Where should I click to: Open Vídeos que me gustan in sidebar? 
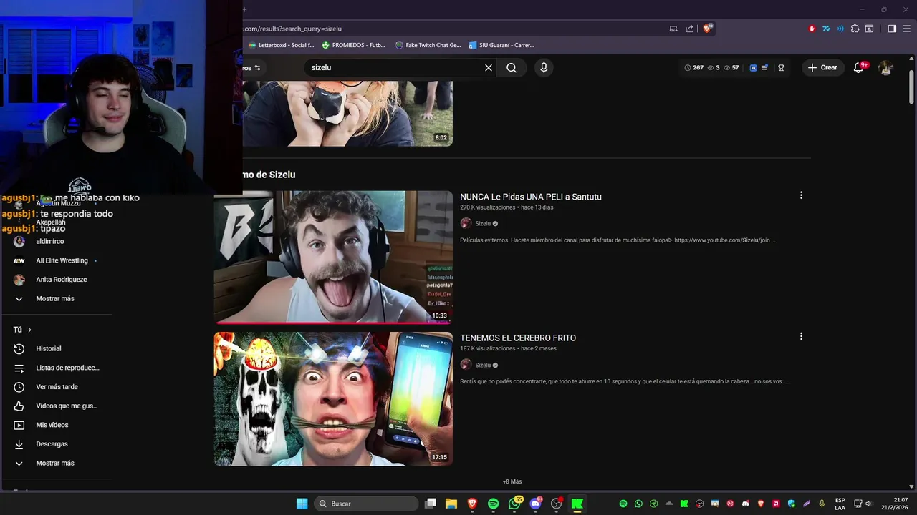[x=57, y=406]
